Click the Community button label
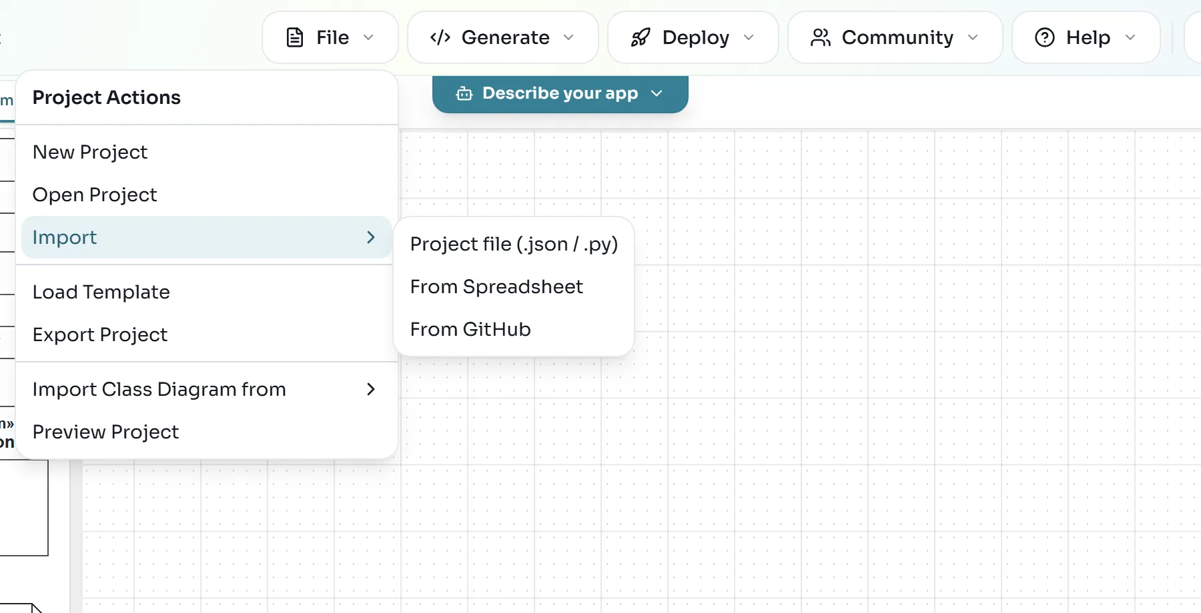Viewport: 1201px width, 613px height. (897, 38)
